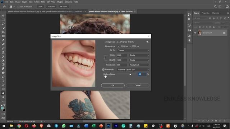This screenshot has height=129, width=230.
Task: Select the Crop tool
Action: click(x=3, y=32)
